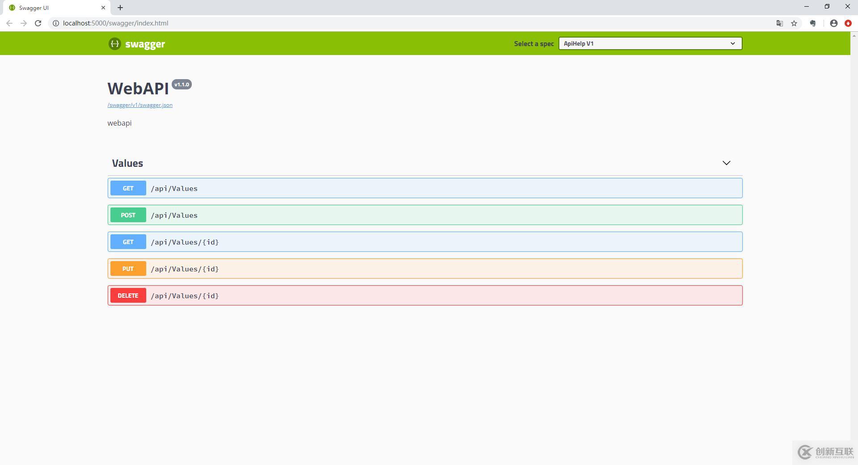Reload the page with refresh icon
The width and height of the screenshot is (858, 465).
[x=38, y=23]
